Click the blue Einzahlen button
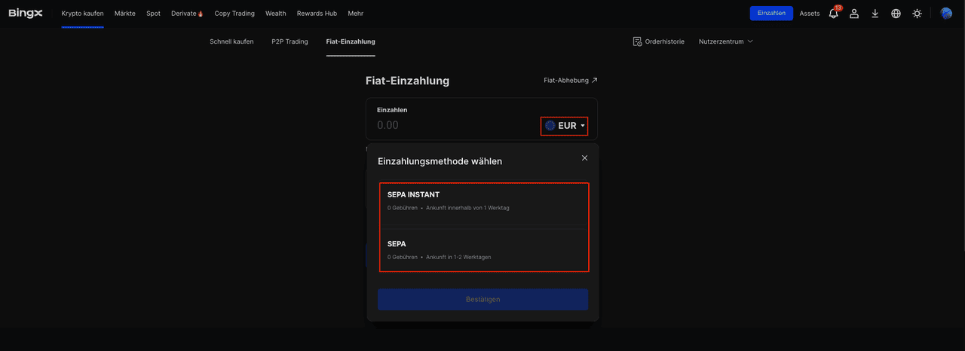The width and height of the screenshot is (965, 351). 770,13
